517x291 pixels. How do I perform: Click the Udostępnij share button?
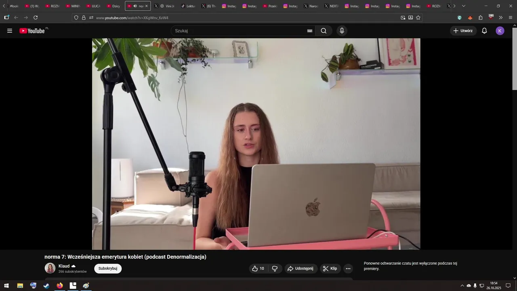coord(301,268)
